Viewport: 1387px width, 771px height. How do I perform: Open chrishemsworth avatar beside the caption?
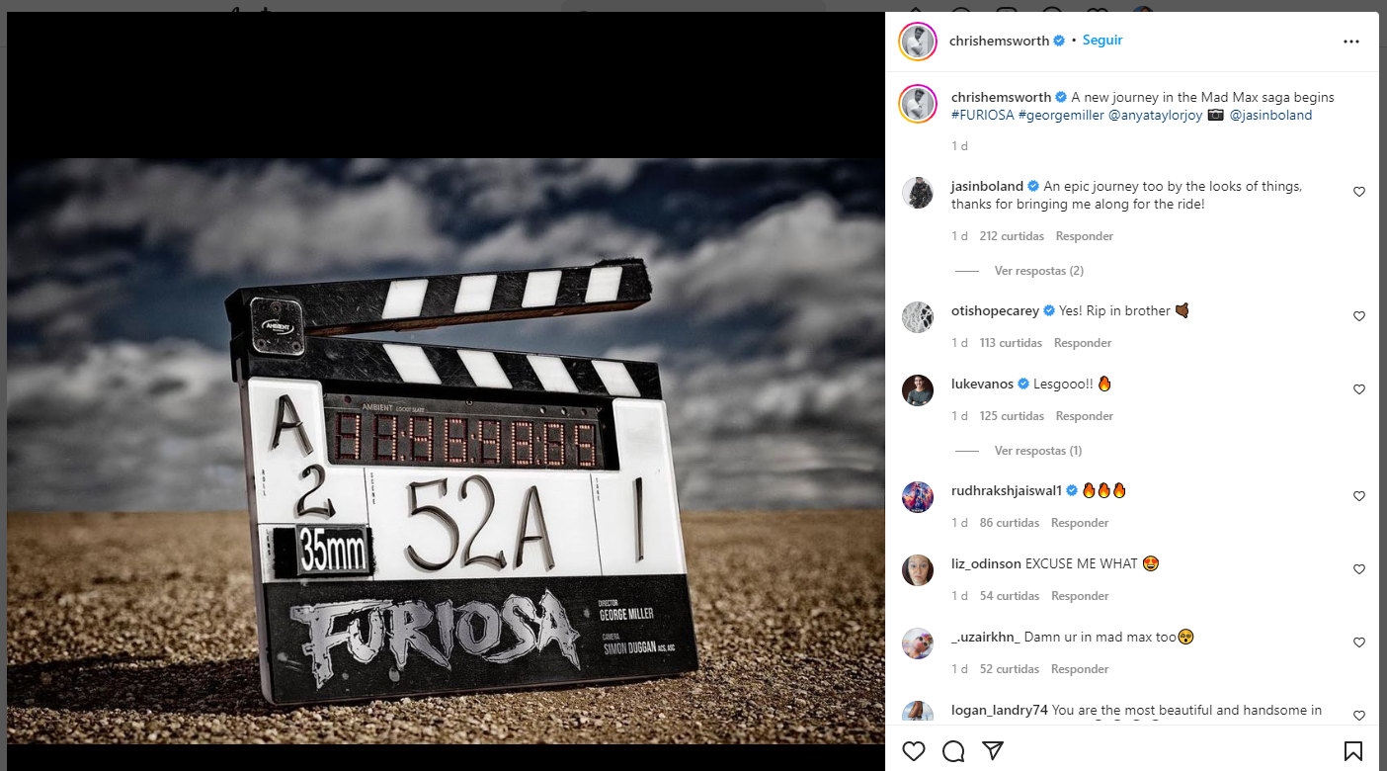918,104
